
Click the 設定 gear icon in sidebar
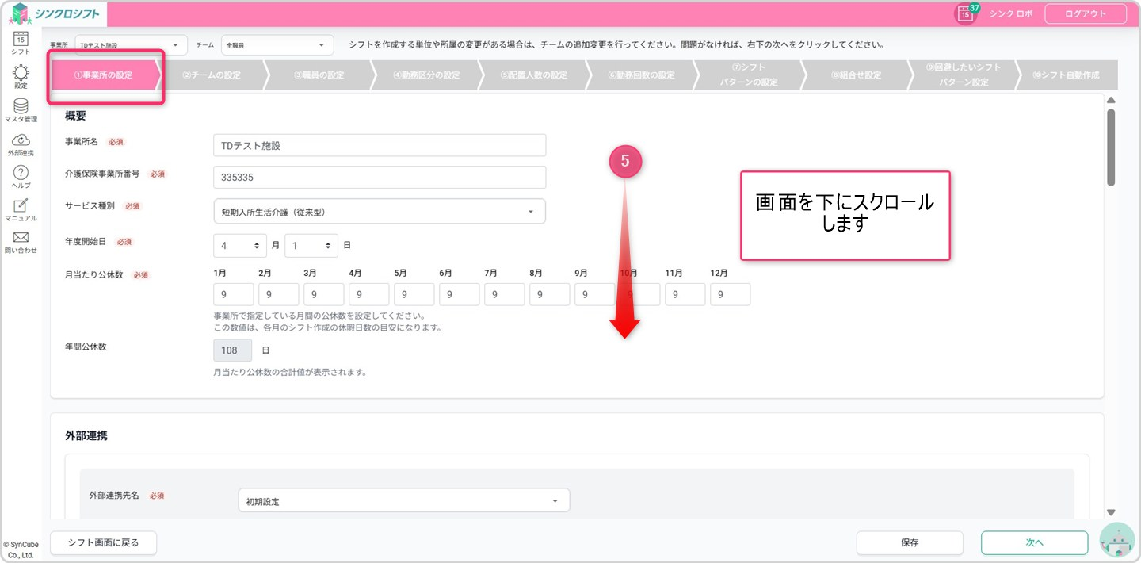(21, 73)
